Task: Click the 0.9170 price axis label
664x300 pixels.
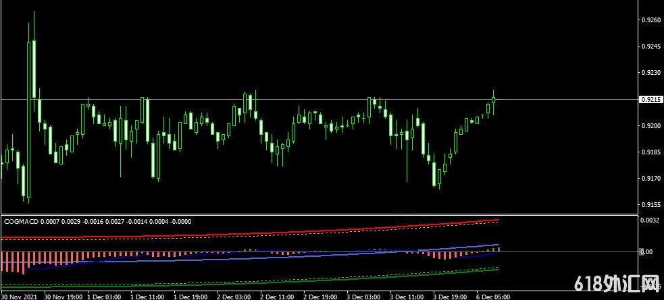Action: pos(651,179)
